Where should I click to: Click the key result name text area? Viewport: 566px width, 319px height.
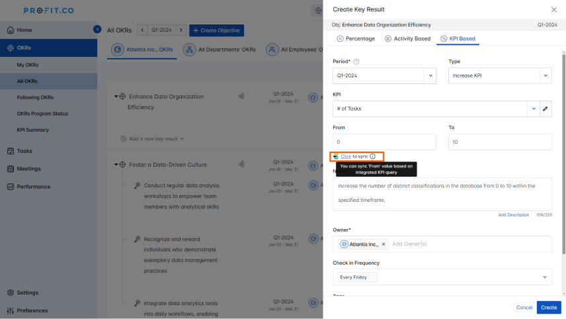click(442, 194)
